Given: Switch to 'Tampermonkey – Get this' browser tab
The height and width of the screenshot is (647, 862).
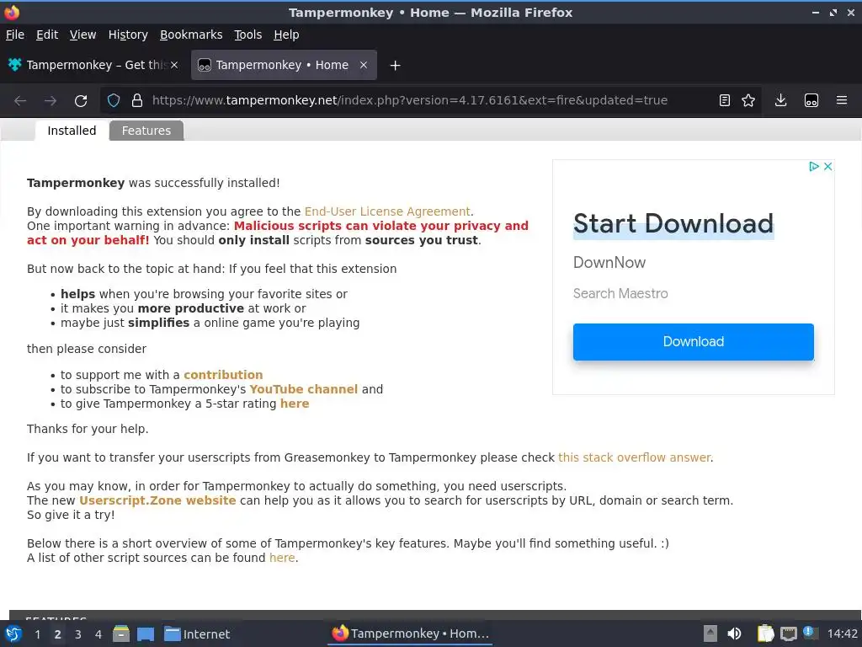Looking at the screenshot, I should point(93,65).
